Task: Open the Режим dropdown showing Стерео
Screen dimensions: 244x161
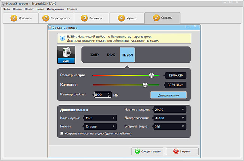Action: point(100,127)
